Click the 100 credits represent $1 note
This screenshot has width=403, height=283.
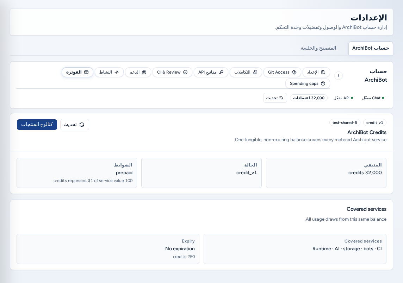(93, 181)
